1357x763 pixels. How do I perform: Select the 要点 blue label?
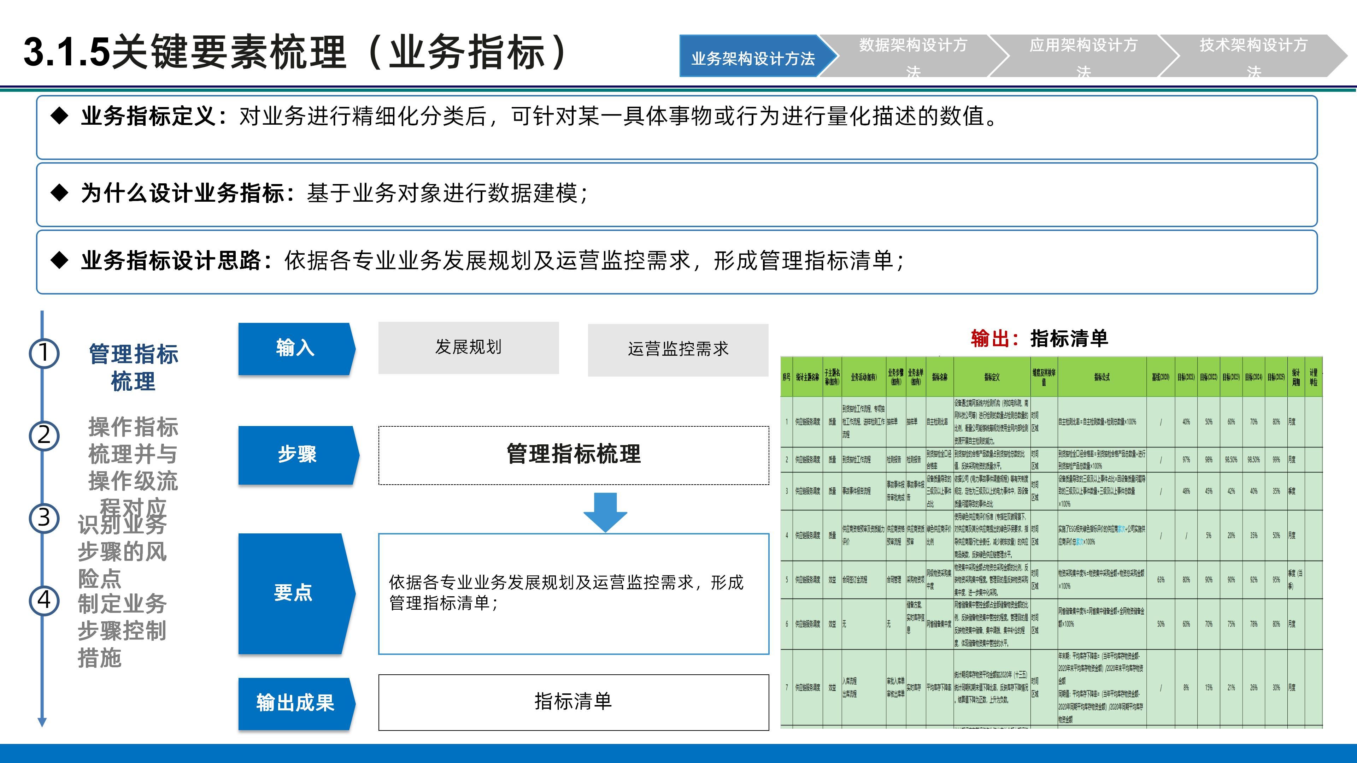coord(296,593)
